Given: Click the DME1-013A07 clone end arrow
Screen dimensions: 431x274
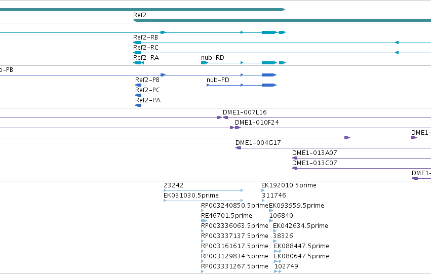Looking at the screenshot, I should click(x=295, y=159).
